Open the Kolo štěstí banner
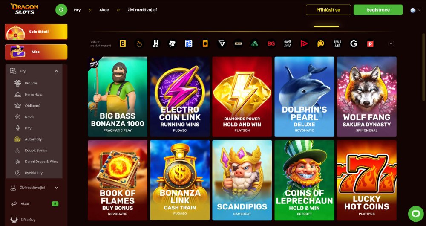The image size is (426, 226). pos(36,32)
